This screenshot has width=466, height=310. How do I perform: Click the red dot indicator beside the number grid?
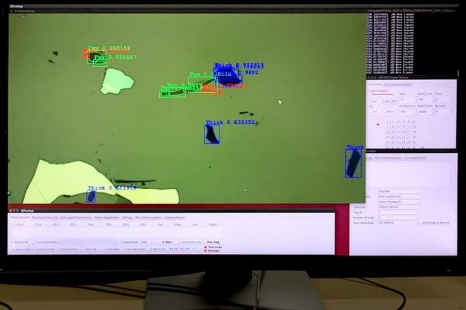pyautogui.click(x=378, y=124)
